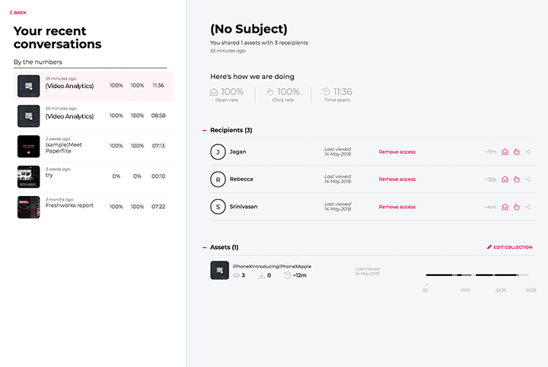This screenshot has width=548, height=367.
Task: Remove access for Srinivasan
Action: (x=397, y=207)
